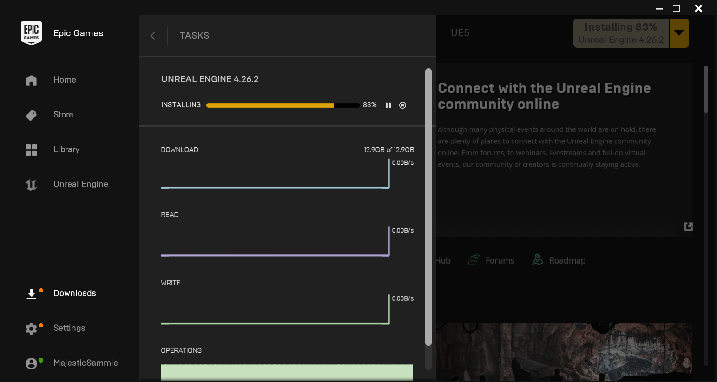Click the cave artwork thumbnail
Image resolution: width=717 pixels, height=382 pixels.
point(564,352)
